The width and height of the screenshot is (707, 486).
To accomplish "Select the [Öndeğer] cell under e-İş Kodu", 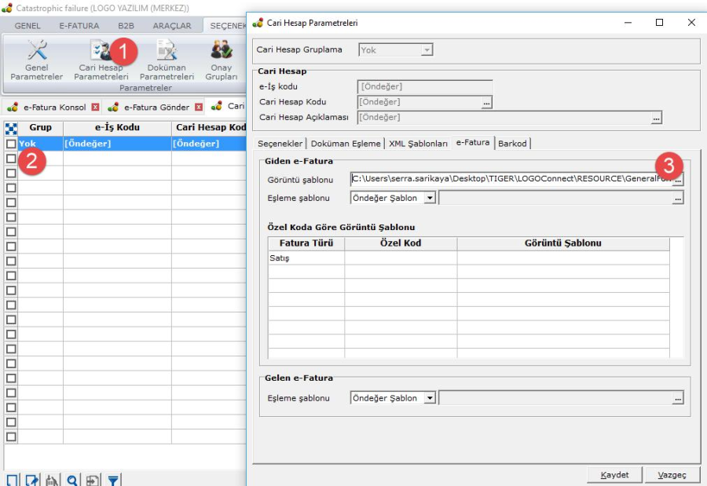I will click(117, 144).
